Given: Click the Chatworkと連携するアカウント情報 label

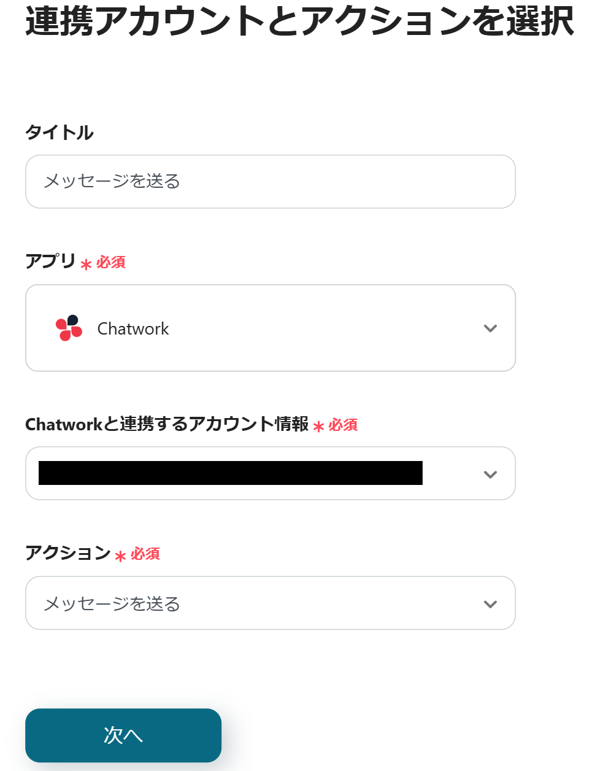Looking at the screenshot, I should pos(167,424).
